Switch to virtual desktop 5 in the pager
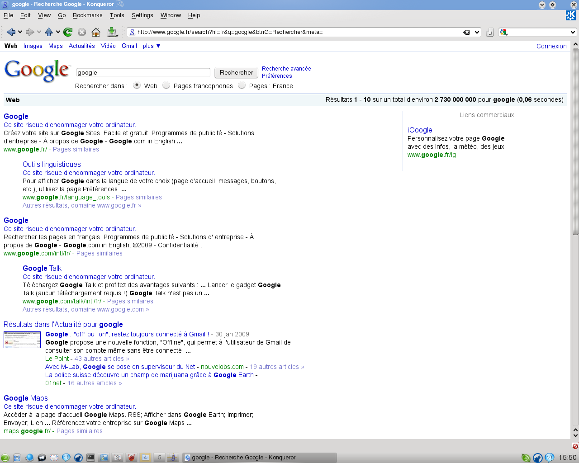The width and height of the screenshot is (579, 463). pos(159,458)
